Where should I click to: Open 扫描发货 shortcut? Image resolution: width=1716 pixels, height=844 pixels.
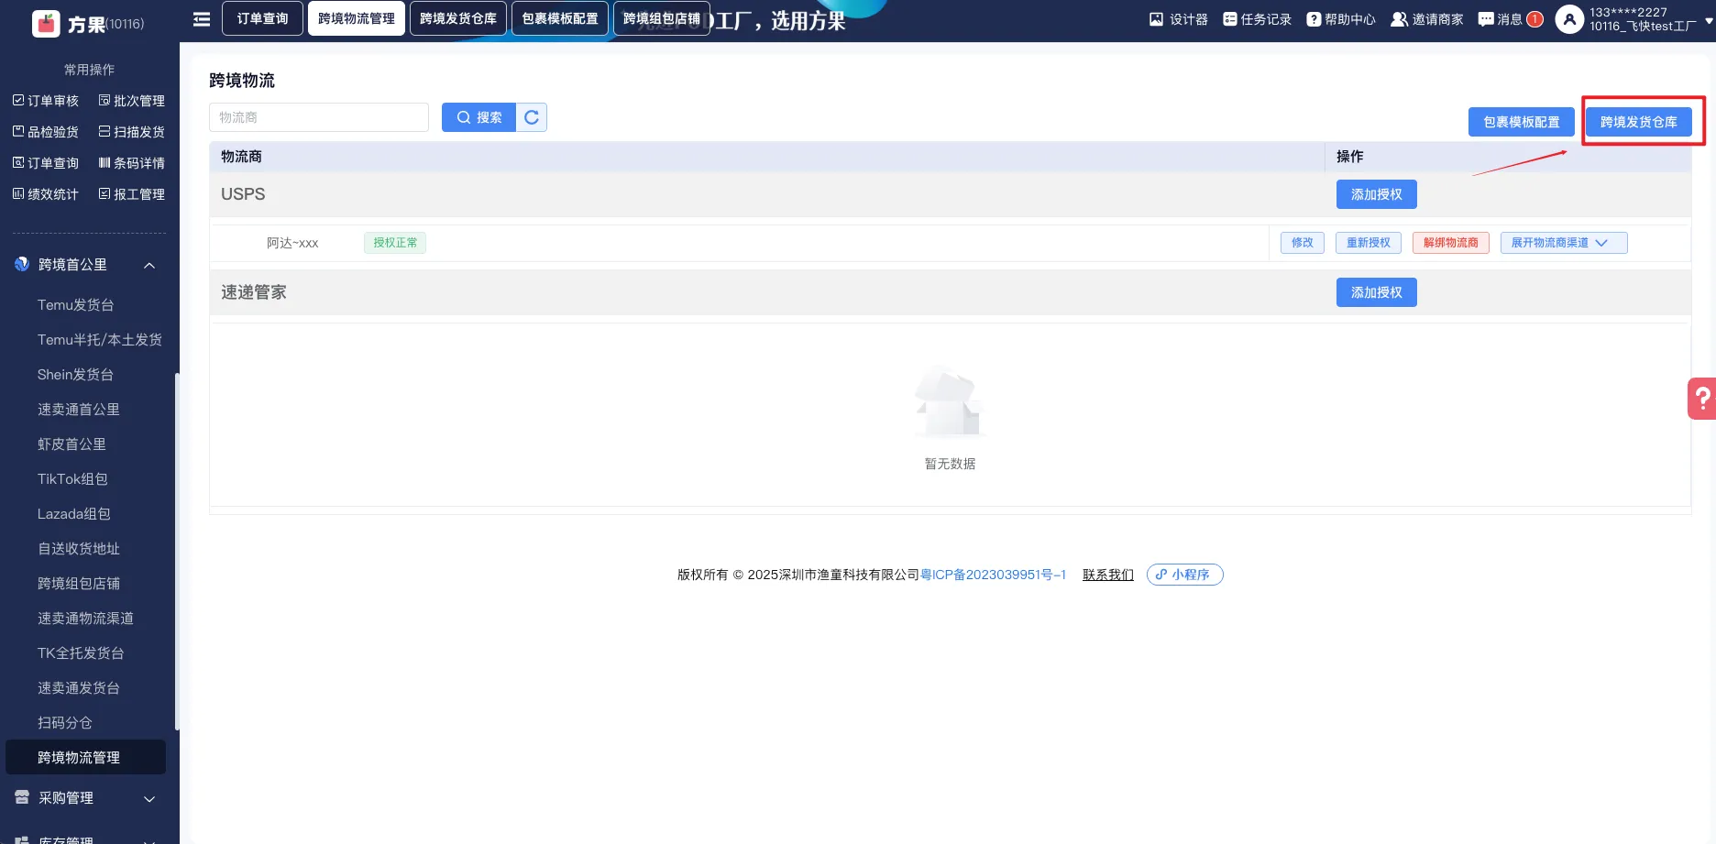132,132
